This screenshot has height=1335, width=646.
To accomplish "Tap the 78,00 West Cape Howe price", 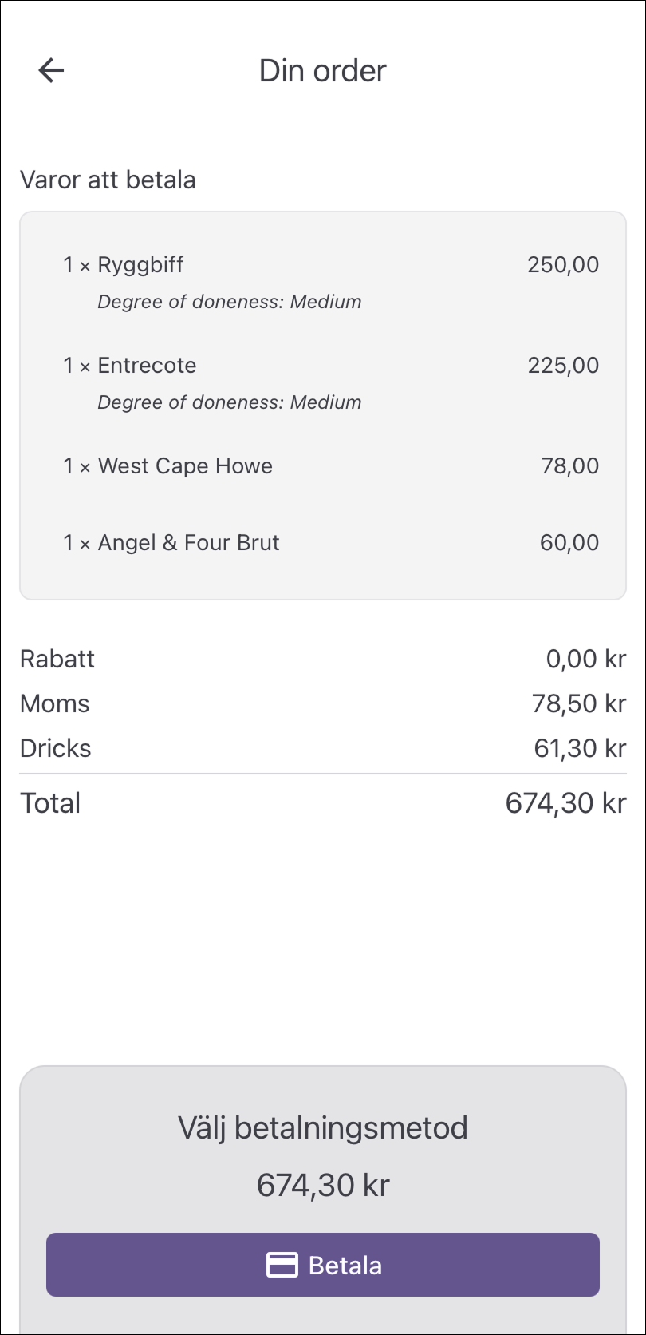I will coord(569,466).
